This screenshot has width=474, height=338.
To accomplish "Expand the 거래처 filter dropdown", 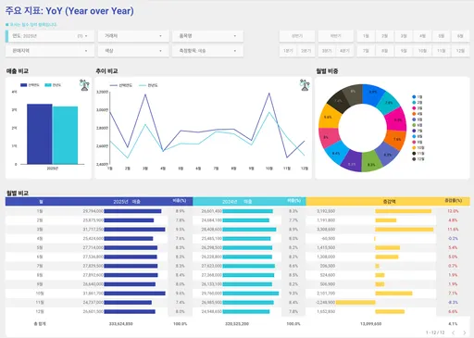I will click(133, 36).
